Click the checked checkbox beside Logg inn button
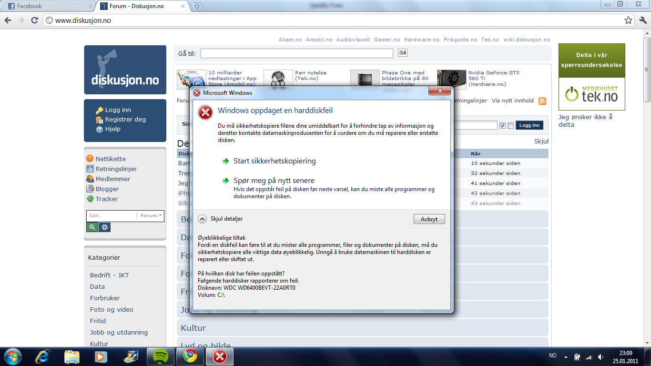The image size is (651, 366). pyautogui.click(x=502, y=125)
